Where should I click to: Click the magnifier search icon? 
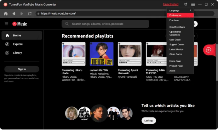click(67, 24)
